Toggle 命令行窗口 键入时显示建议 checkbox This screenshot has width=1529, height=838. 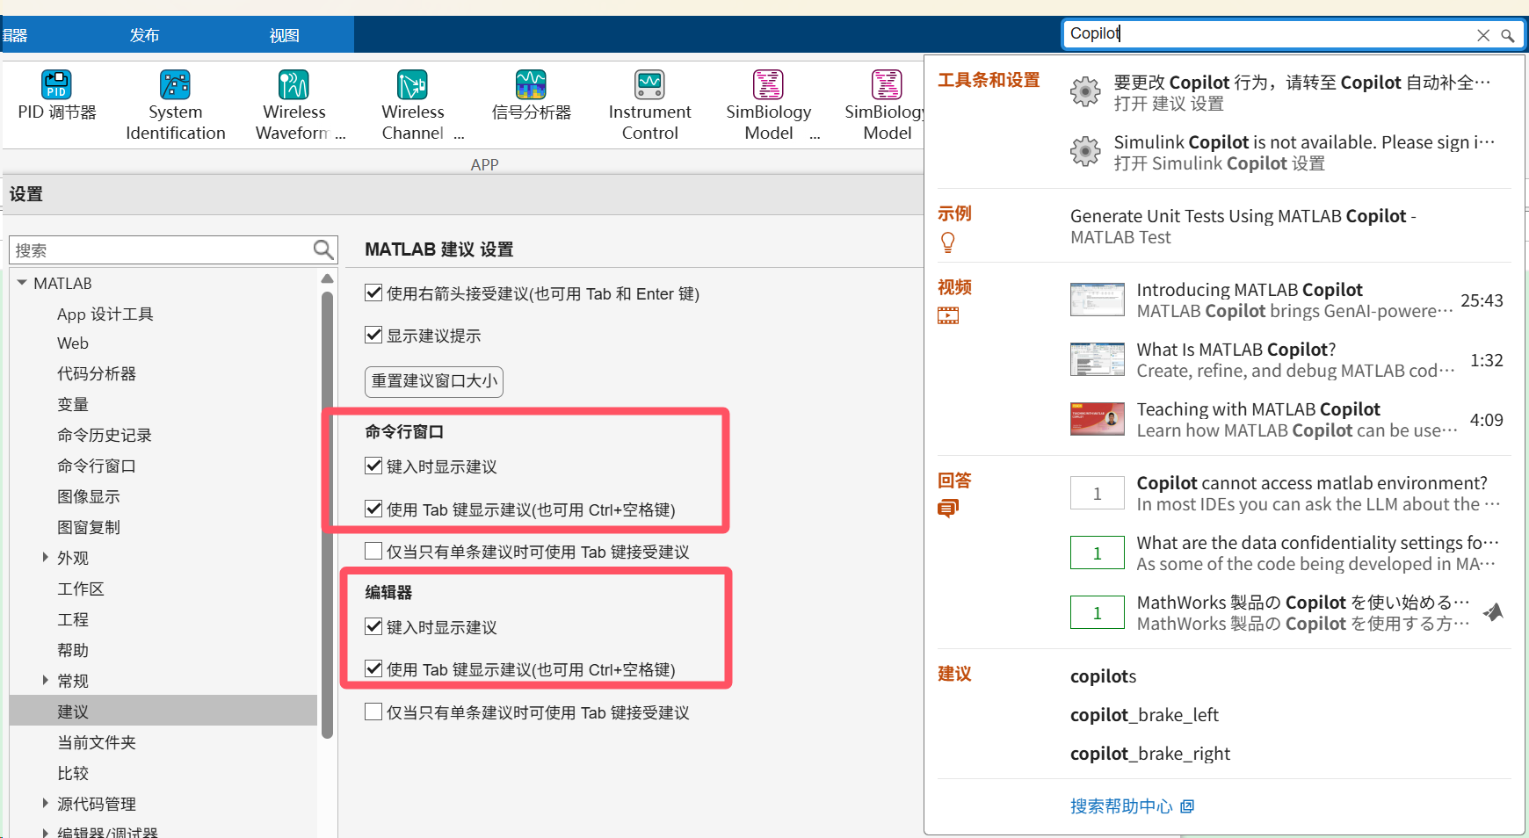click(x=373, y=466)
